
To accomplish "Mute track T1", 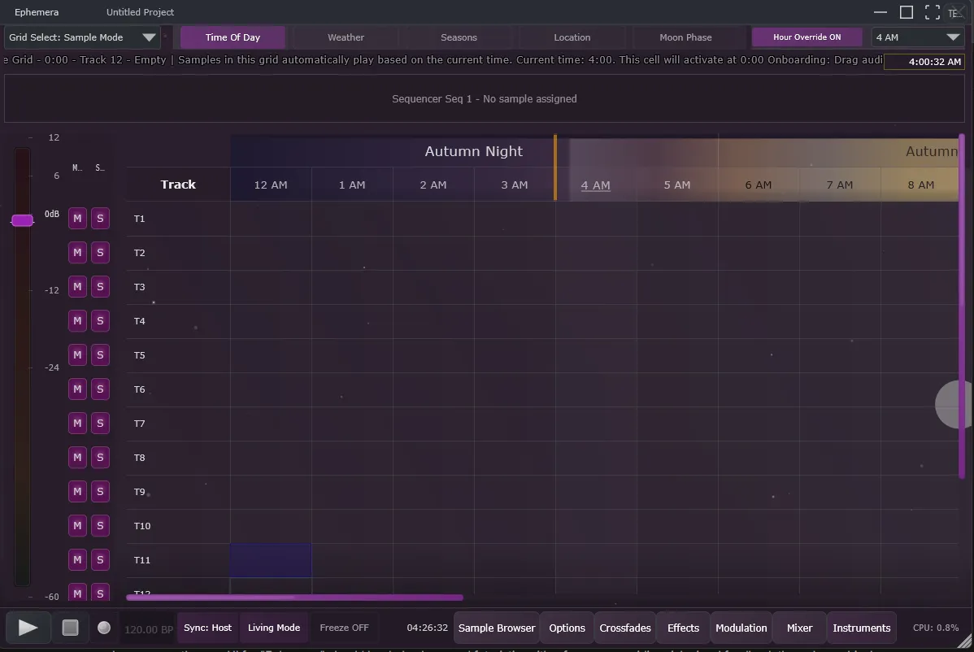I will (77, 218).
